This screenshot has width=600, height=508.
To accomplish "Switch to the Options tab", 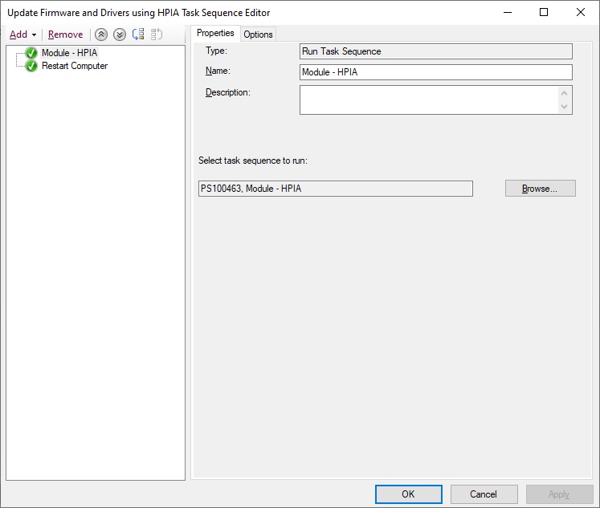I will coord(258,34).
